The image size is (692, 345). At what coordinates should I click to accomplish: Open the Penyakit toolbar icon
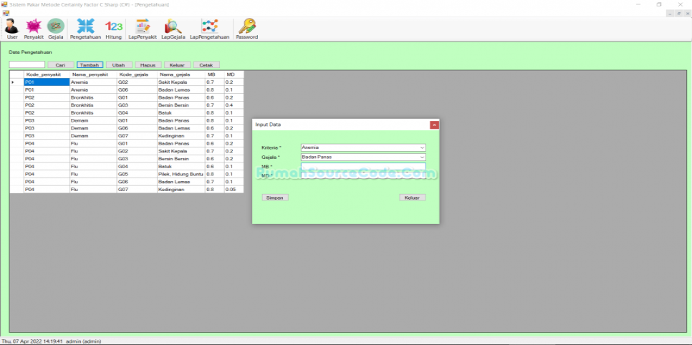[33, 28]
